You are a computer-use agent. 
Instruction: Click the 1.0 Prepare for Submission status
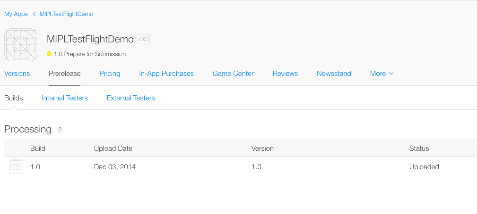tap(90, 54)
